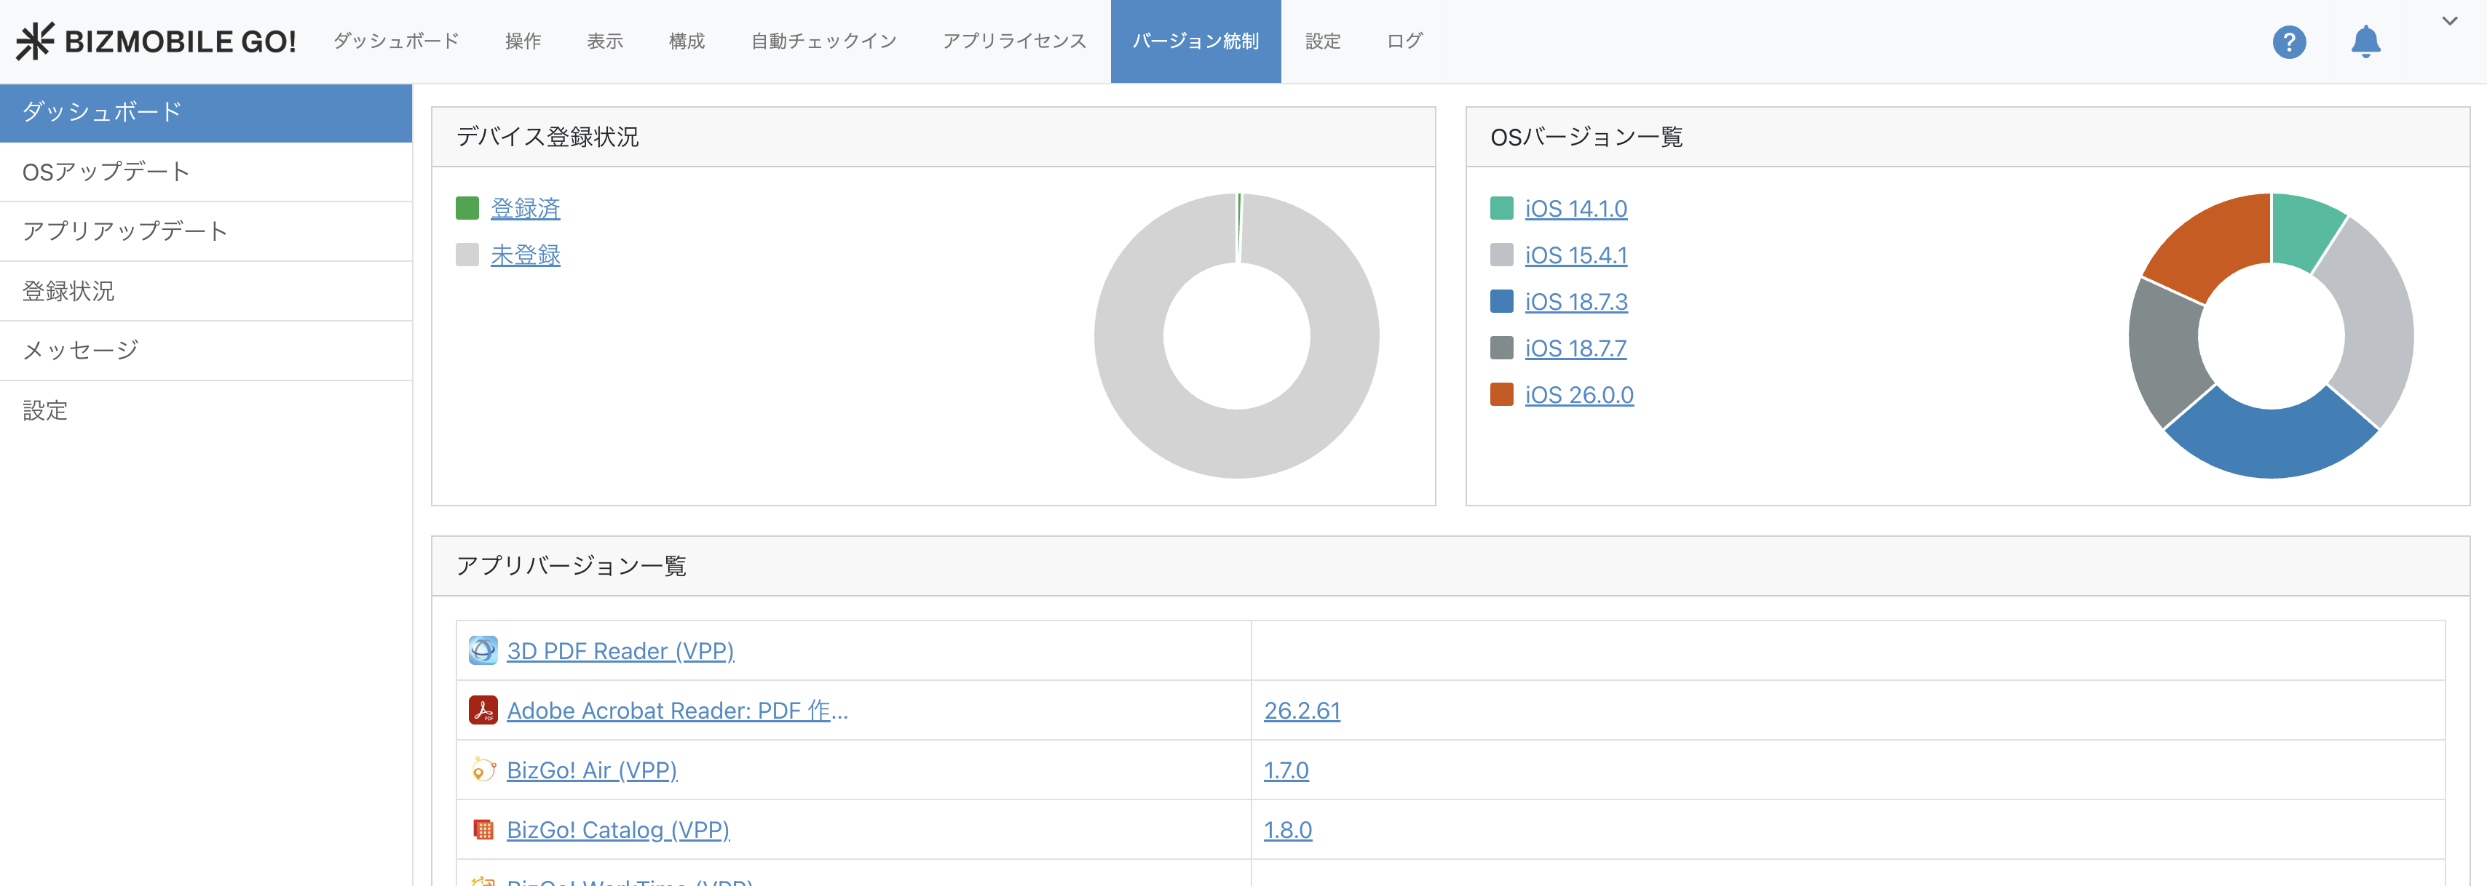
Task: Click the Adobe Acrobat version 26.2.61 link
Action: click(1302, 711)
